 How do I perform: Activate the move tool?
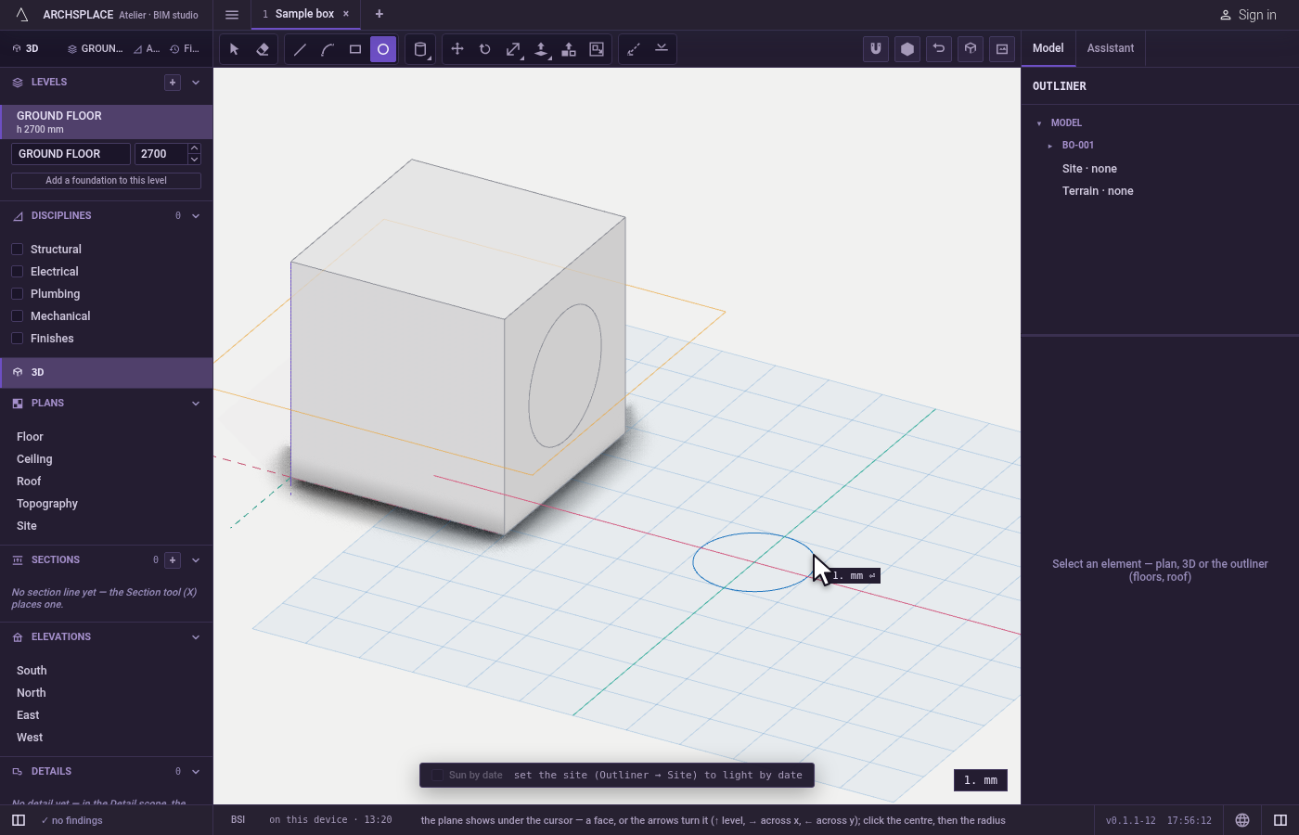[x=457, y=49]
